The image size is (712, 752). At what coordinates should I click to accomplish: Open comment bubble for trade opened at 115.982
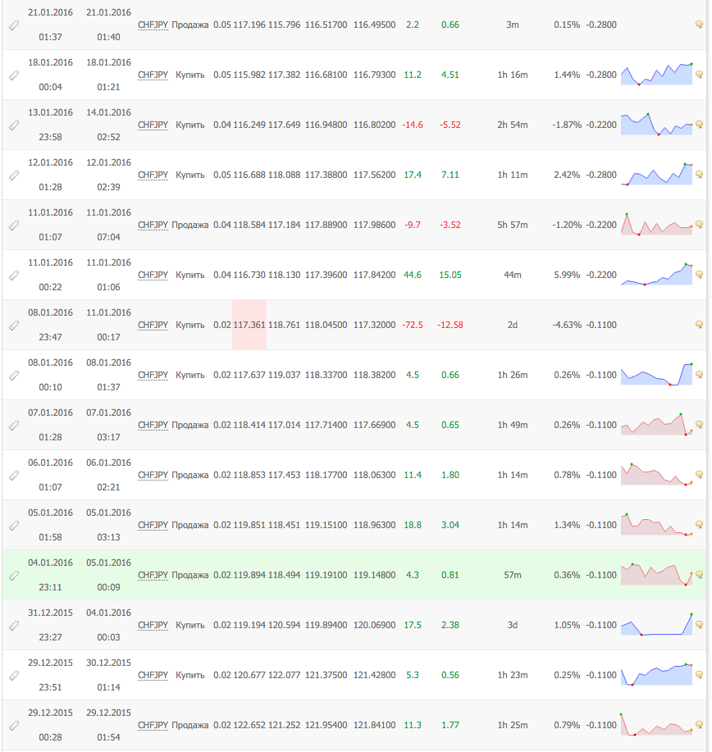pyautogui.click(x=699, y=75)
